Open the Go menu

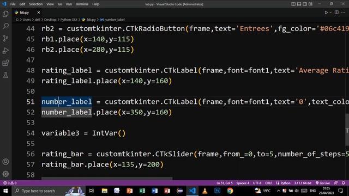tap(60, 4)
